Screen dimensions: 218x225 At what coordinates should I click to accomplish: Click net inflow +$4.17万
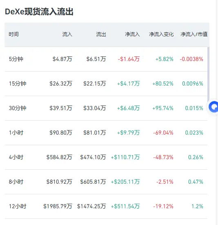128,83
